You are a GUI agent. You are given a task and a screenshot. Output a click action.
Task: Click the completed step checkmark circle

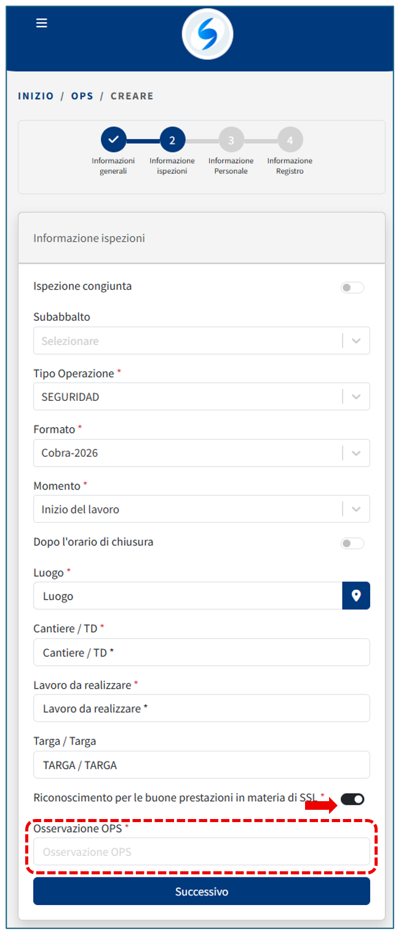[x=113, y=140]
